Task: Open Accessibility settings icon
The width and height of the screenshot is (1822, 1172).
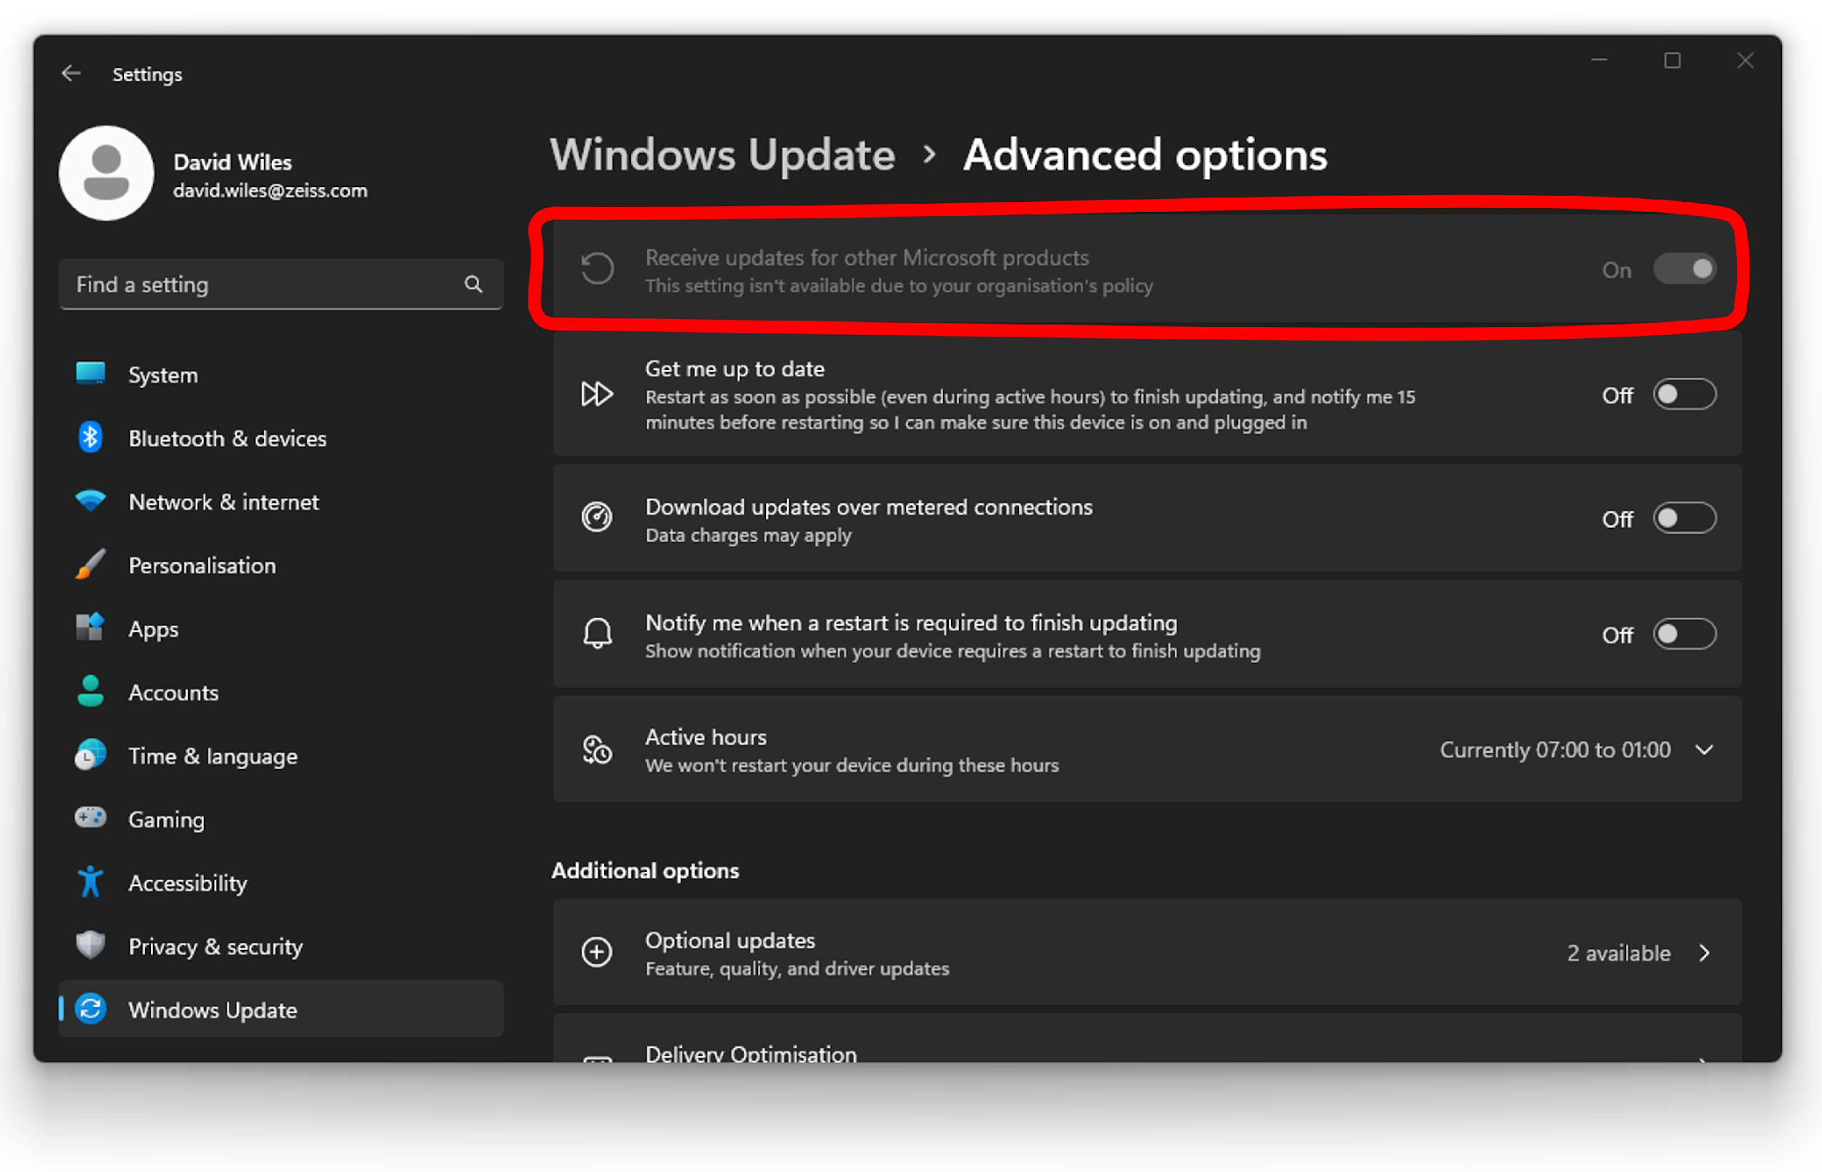Action: (x=89, y=881)
